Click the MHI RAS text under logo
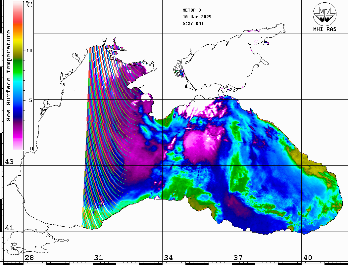 pyautogui.click(x=324, y=29)
